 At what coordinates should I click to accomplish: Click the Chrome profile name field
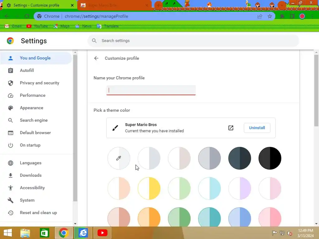[151, 90]
